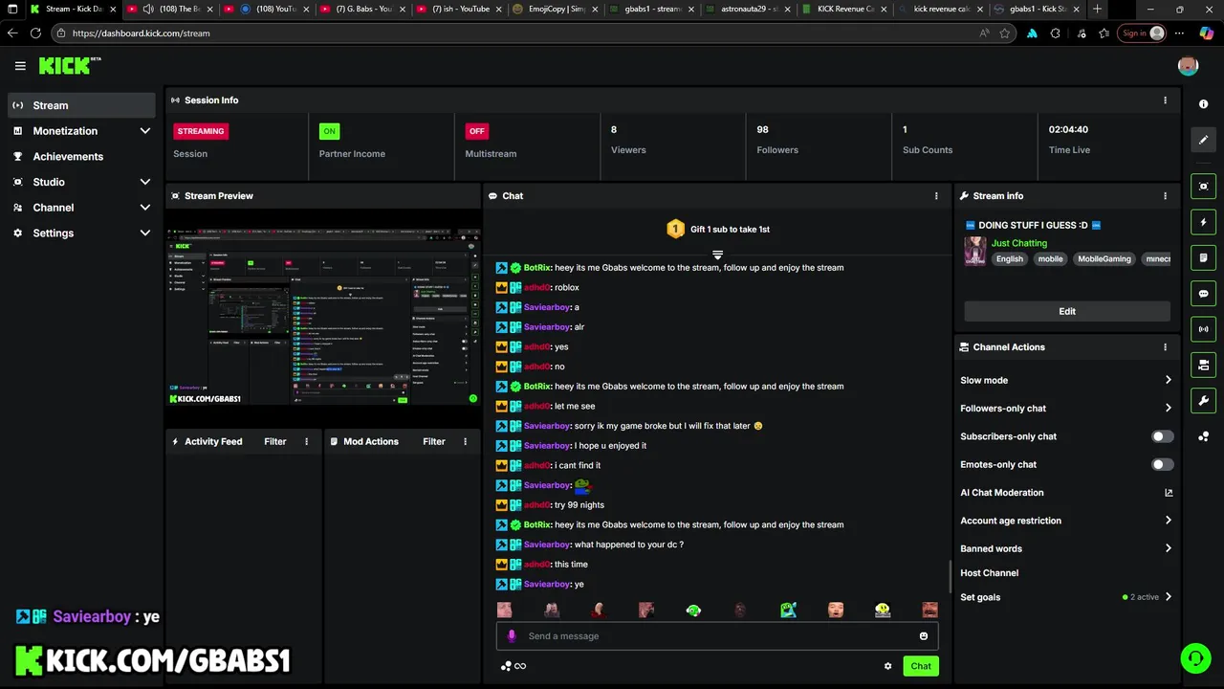Open external AI Chat Moderation link icon

[1169, 493]
